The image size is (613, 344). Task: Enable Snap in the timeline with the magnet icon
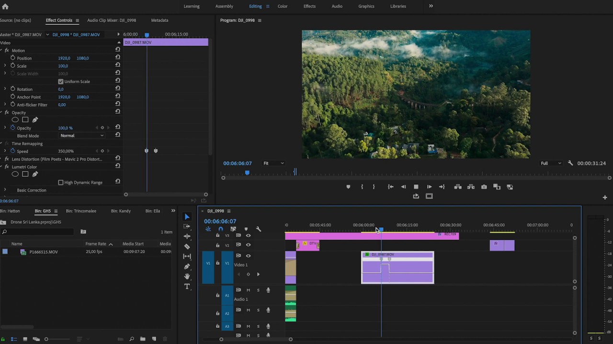pyautogui.click(x=221, y=228)
